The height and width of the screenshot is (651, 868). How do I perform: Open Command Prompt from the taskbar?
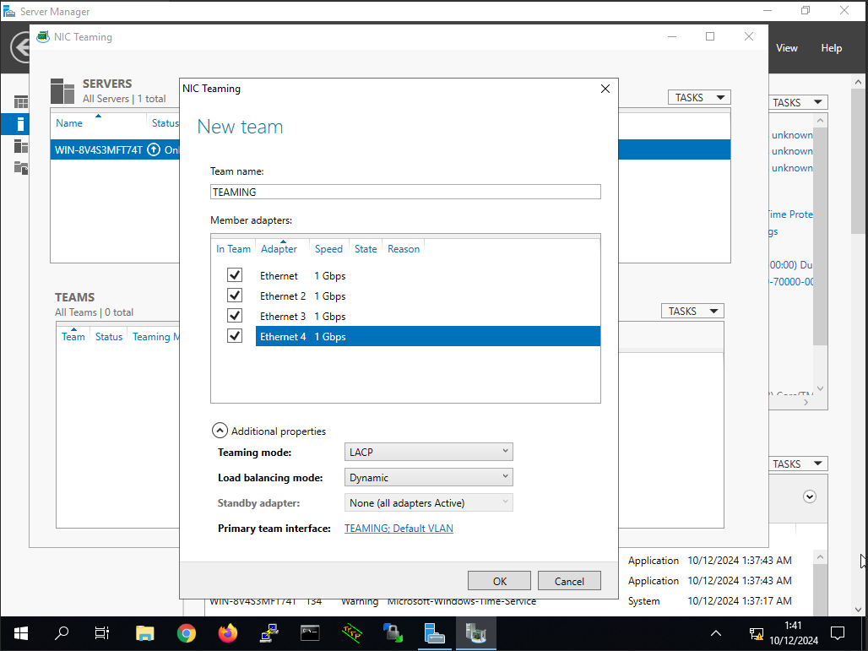tap(311, 632)
